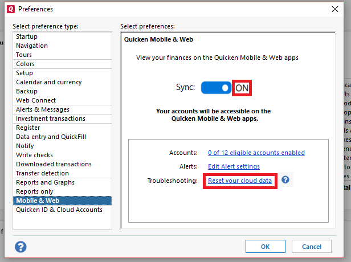Click the Reset your cloud data link

pos(240,181)
